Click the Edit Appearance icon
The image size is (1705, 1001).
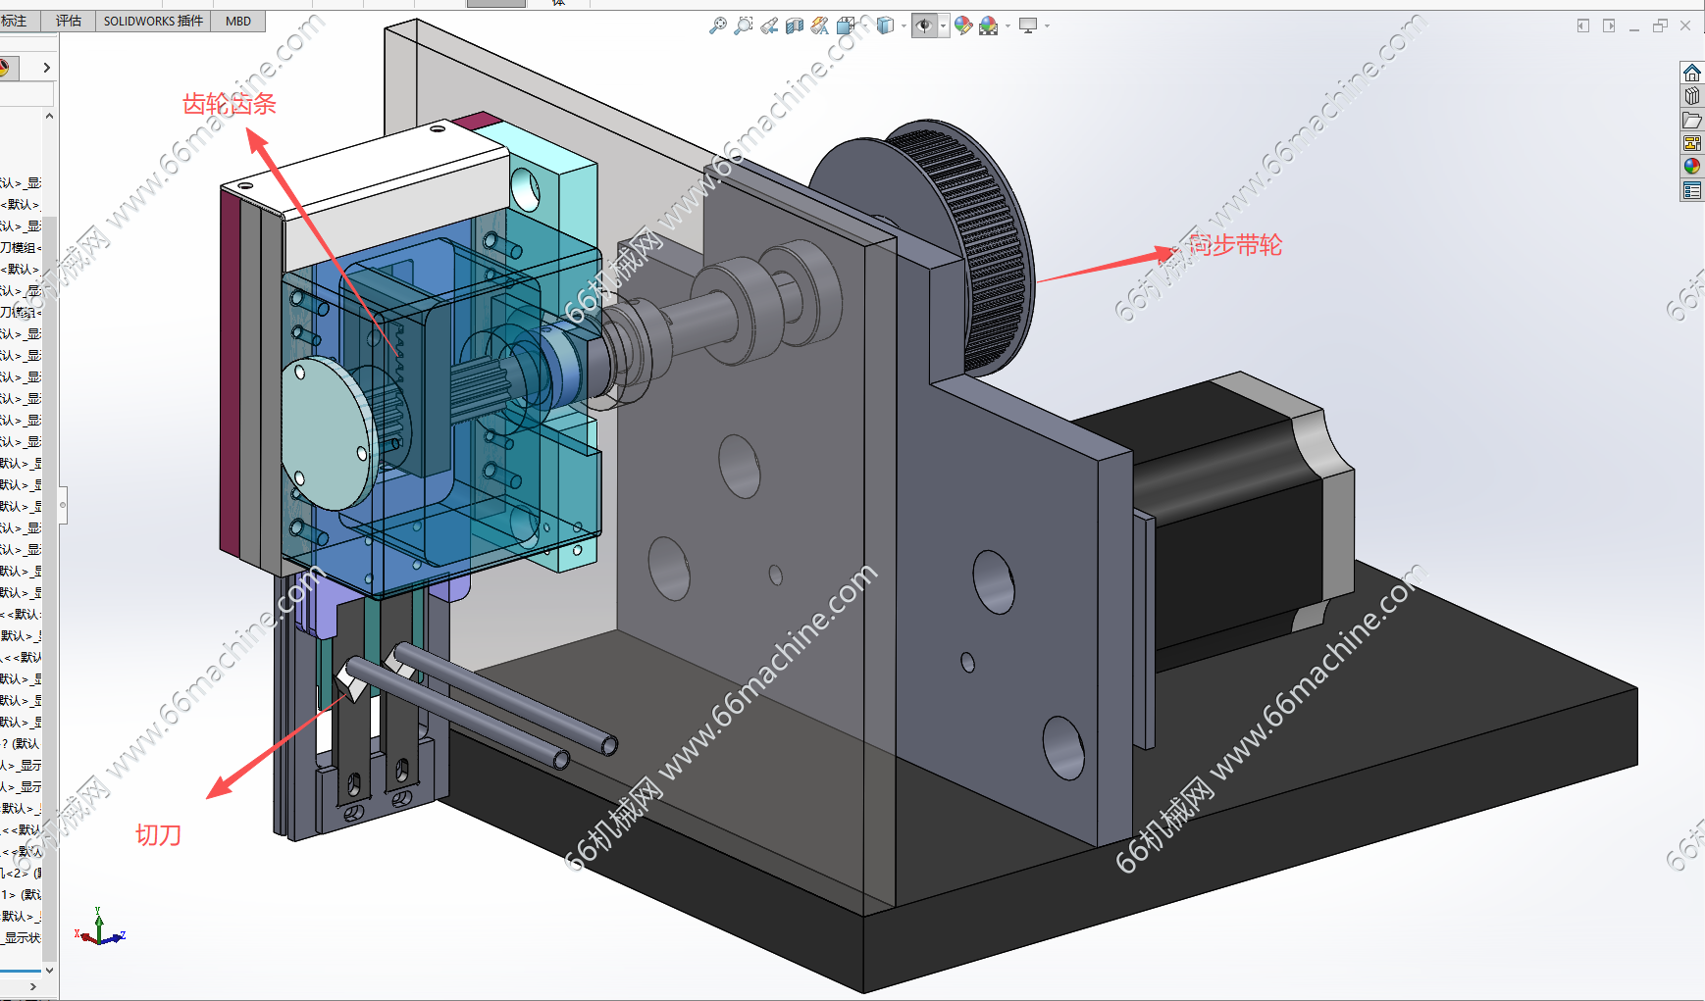point(963,25)
